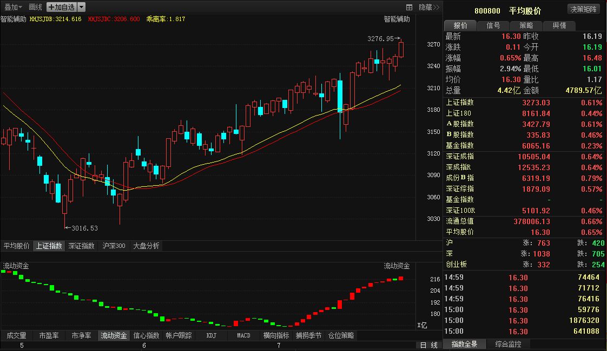Show the 信心指数 confidence indicator
This screenshot has height=351, width=607.
click(x=146, y=335)
